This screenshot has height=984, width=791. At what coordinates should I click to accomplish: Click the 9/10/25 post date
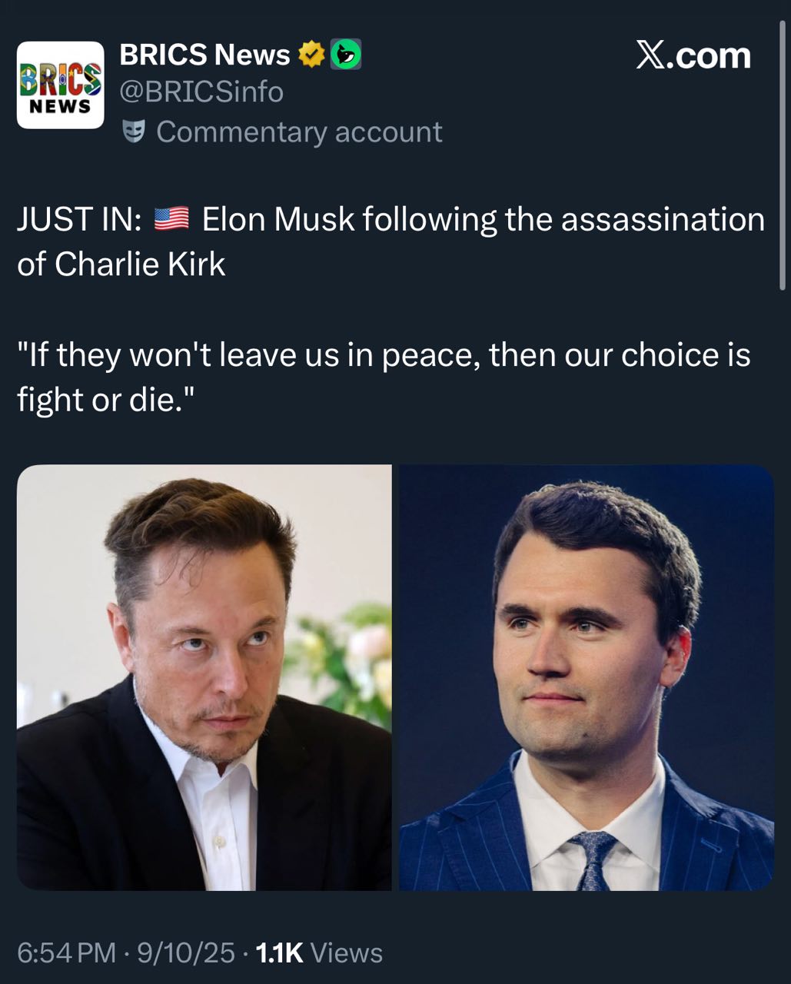186,953
